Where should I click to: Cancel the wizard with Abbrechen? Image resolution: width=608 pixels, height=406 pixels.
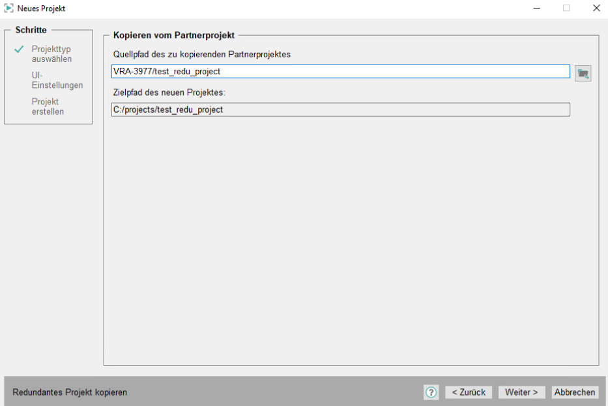coord(575,392)
